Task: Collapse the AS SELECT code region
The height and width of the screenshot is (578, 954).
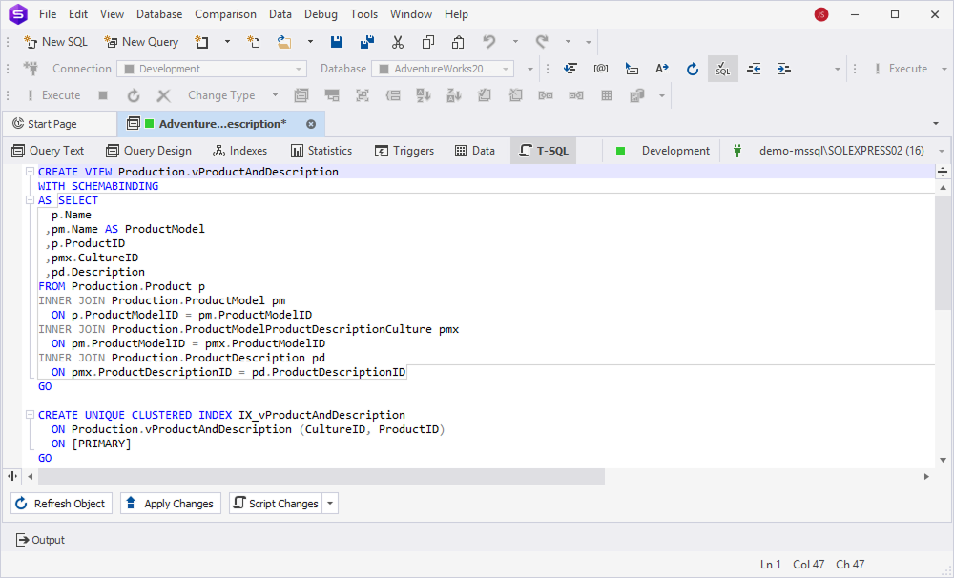Action: pyautogui.click(x=30, y=200)
